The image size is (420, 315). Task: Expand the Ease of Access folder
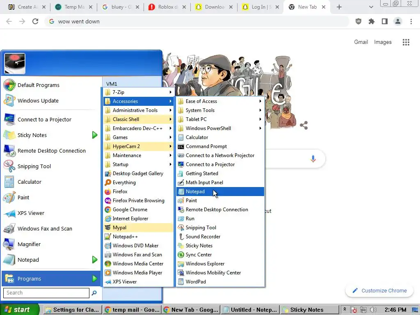pyautogui.click(x=220, y=101)
